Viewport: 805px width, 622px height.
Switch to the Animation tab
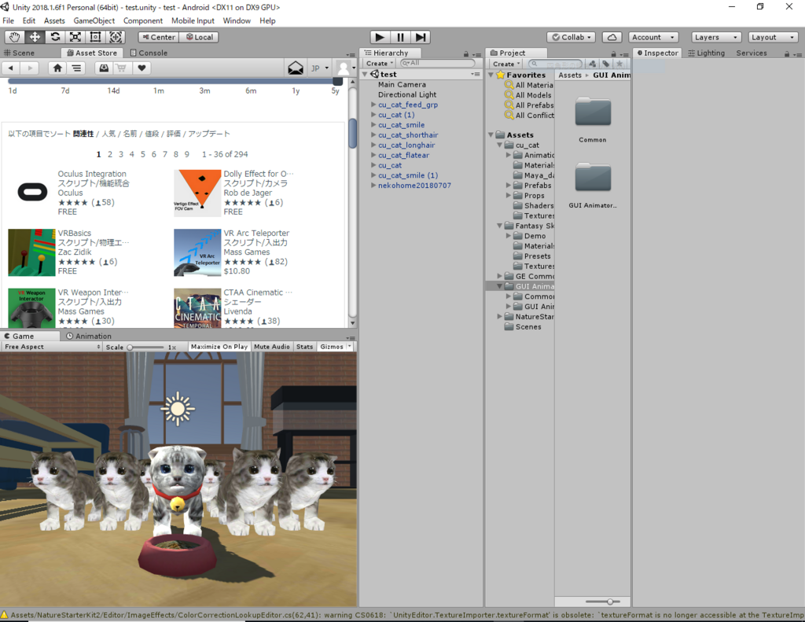point(89,336)
